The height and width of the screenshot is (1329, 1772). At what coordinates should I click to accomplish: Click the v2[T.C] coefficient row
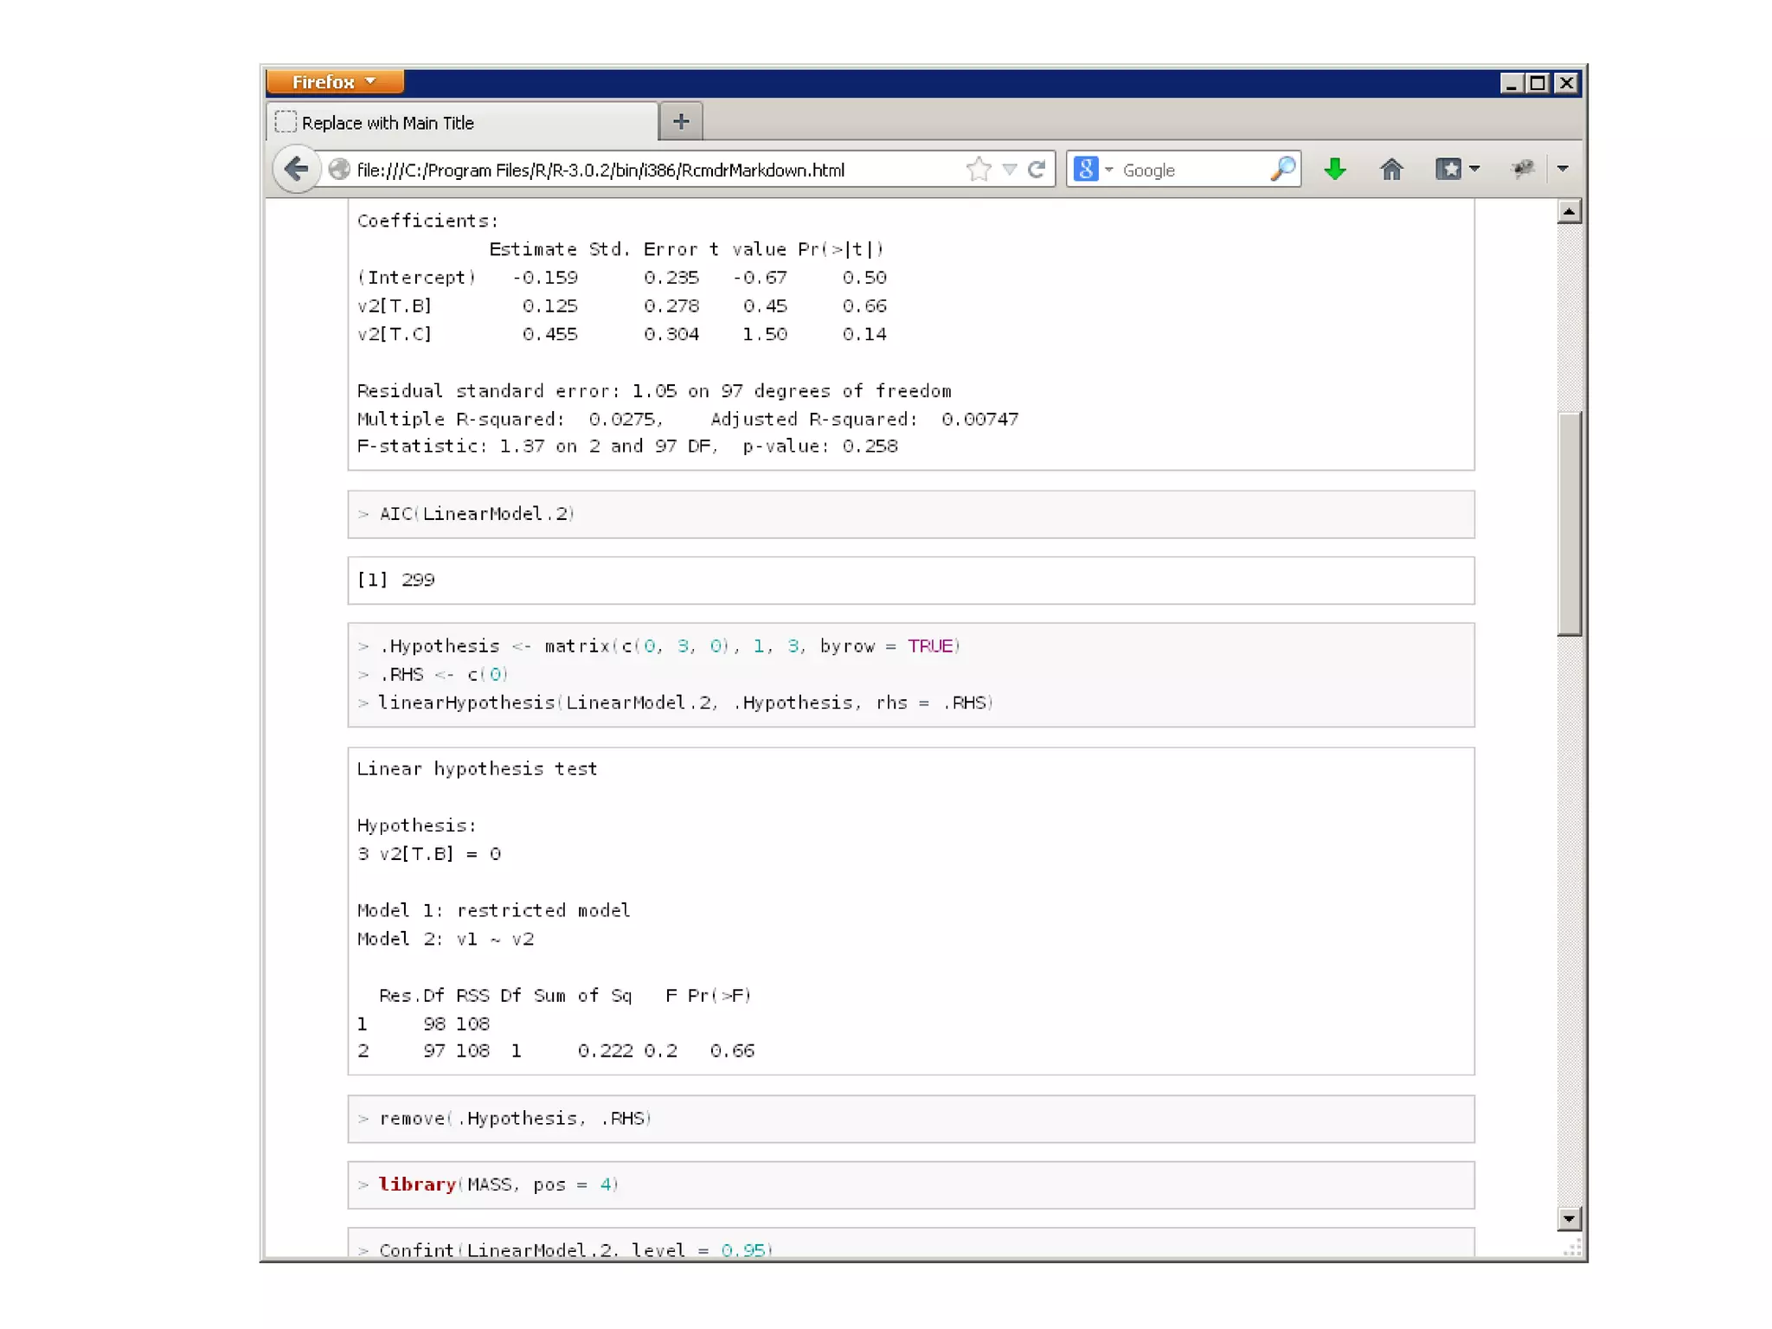pyautogui.click(x=621, y=334)
